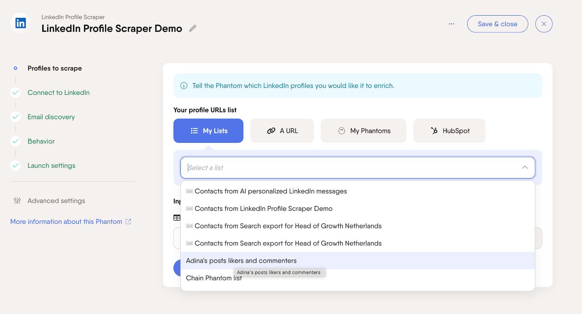Click Email discovery checkmark icon
This screenshot has width=582, height=314.
pyautogui.click(x=15, y=117)
